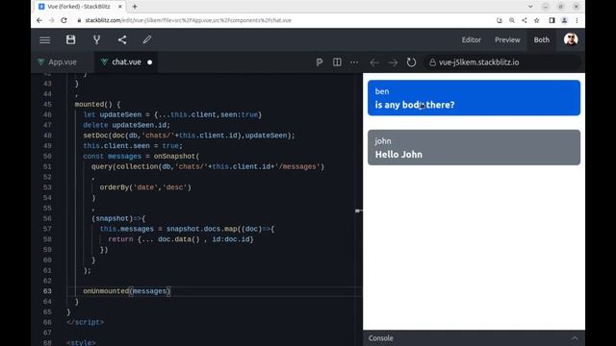
Task: Click the browser forward arrow
Action: [51, 20]
